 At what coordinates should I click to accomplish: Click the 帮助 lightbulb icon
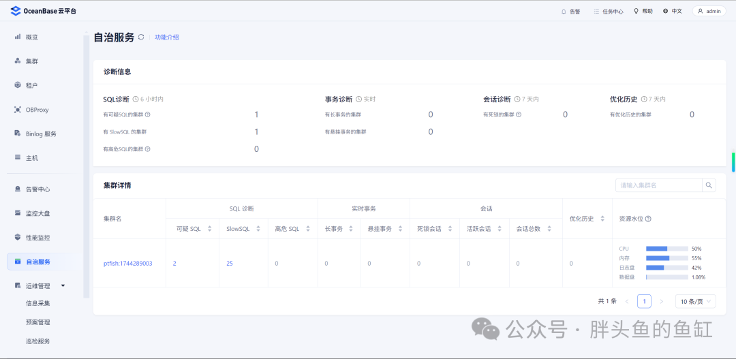636,11
